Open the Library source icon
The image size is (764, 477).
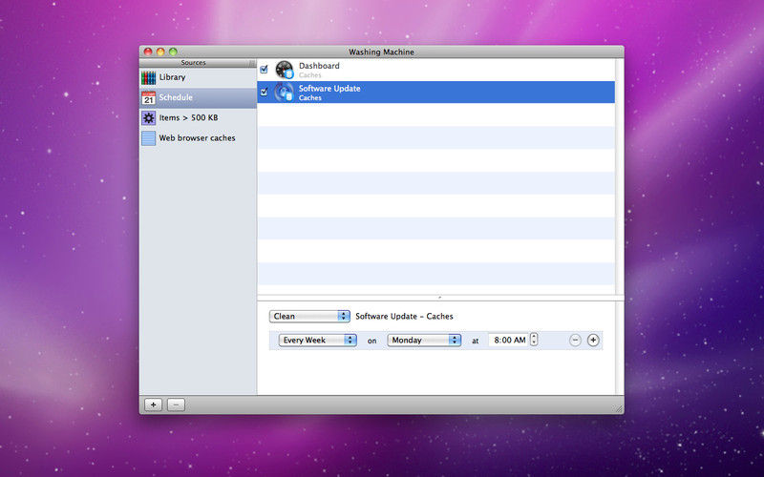pyautogui.click(x=149, y=77)
